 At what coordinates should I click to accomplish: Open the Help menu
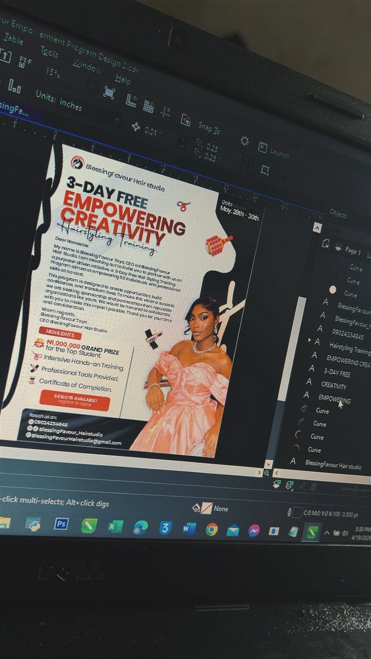point(123,79)
